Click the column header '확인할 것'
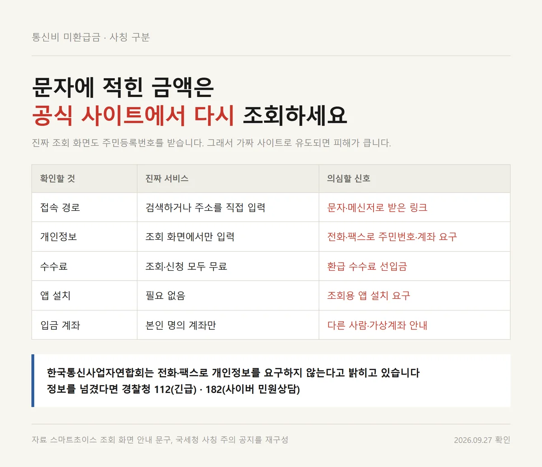This screenshot has height=467, width=542. [x=57, y=179]
